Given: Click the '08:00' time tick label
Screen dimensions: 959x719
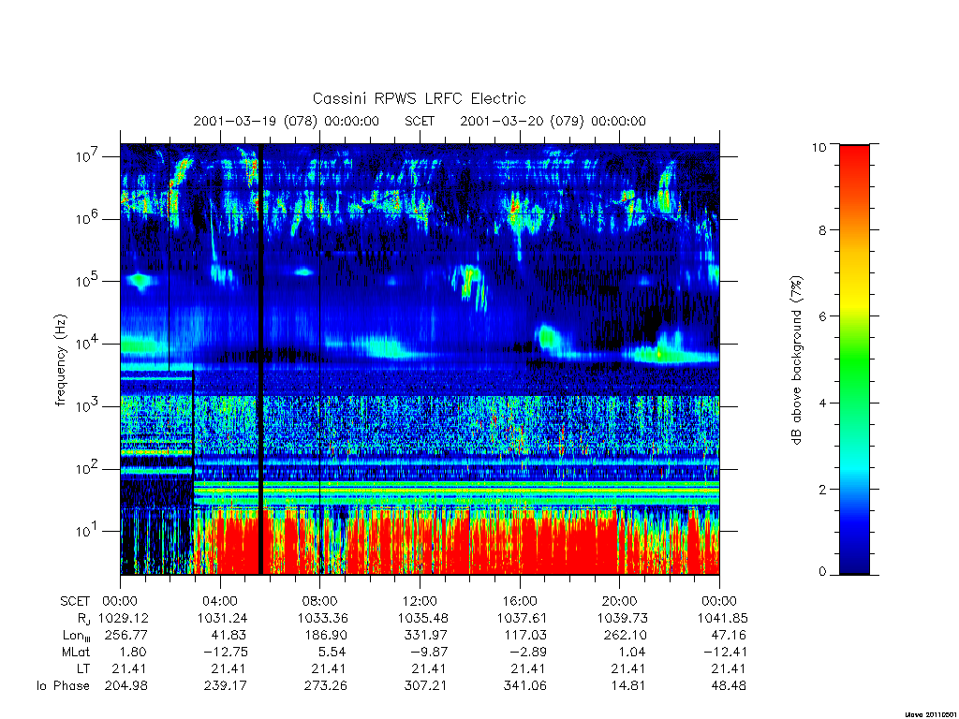Looking at the screenshot, I should [320, 601].
